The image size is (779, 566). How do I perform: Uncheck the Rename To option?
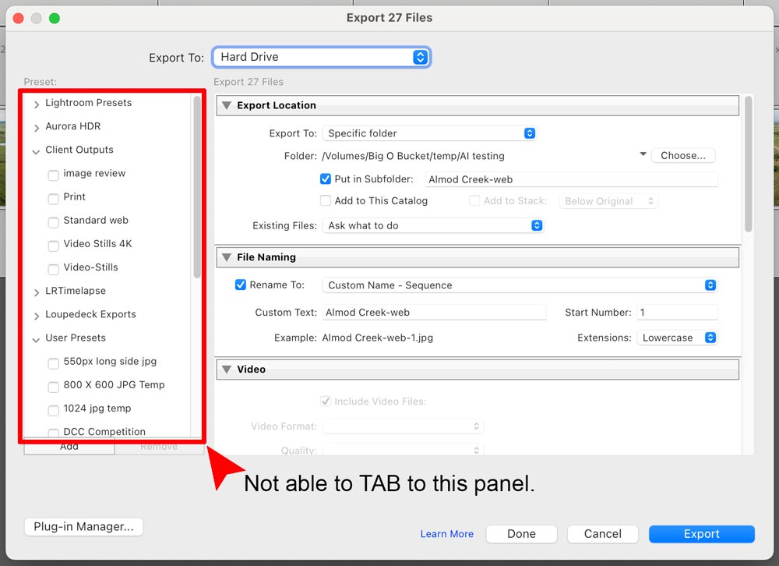(241, 285)
